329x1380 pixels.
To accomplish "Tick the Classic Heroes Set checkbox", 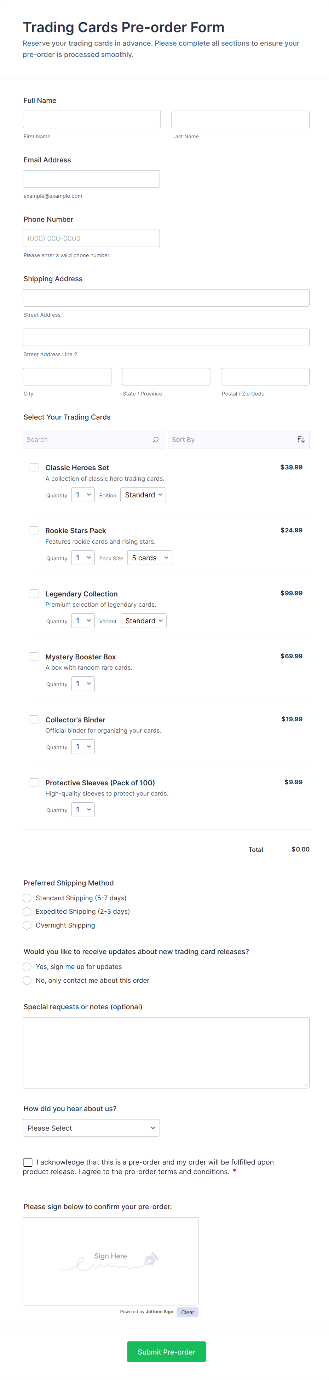I will [x=34, y=468].
